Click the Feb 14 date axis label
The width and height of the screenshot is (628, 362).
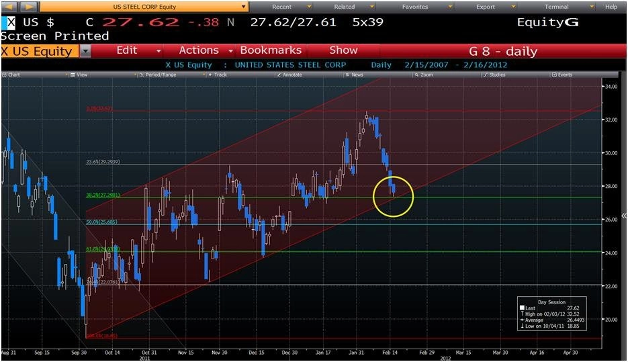point(390,353)
